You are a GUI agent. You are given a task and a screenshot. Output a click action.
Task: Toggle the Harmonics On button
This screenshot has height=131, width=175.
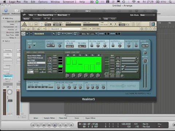(x=113, y=46)
